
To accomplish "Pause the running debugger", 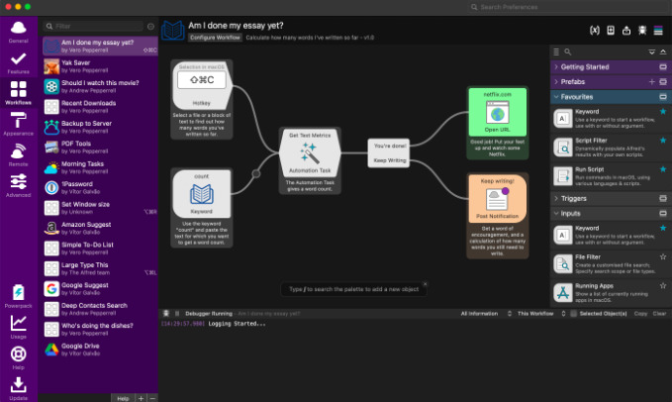I will pos(177,313).
